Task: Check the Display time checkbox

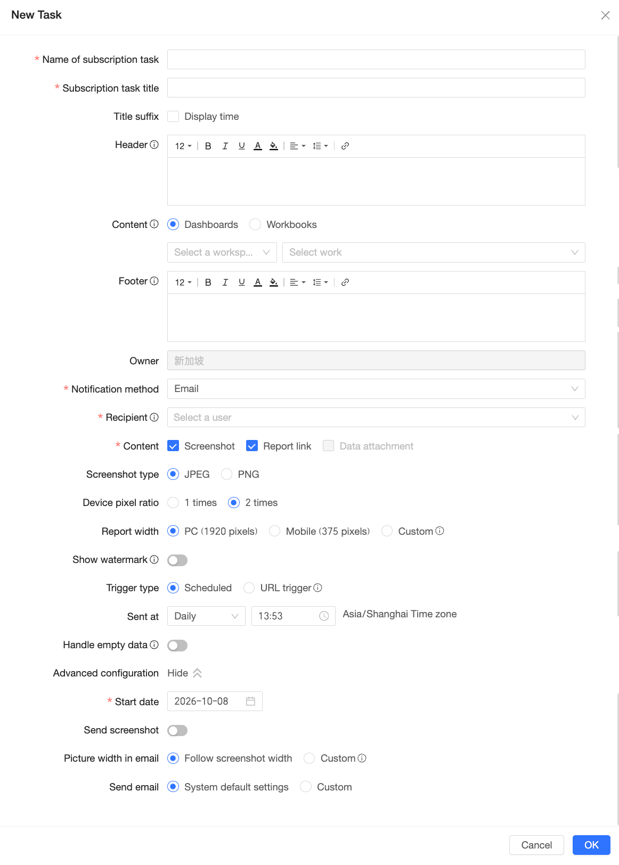Action: [x=173, y=117]
